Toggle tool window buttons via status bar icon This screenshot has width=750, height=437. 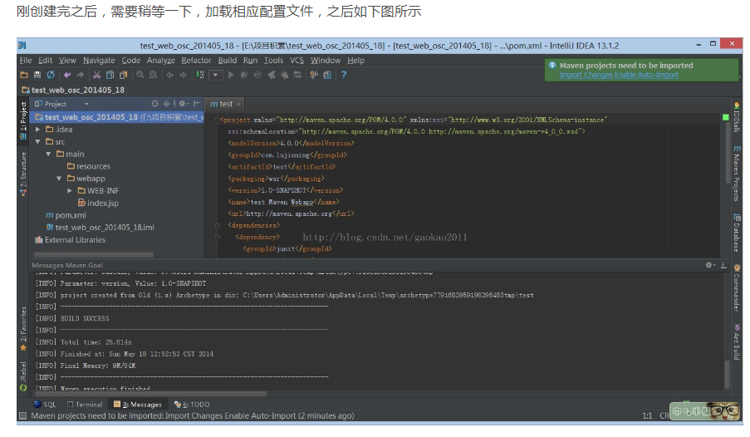pyautogui.click(x=22, y=415)
